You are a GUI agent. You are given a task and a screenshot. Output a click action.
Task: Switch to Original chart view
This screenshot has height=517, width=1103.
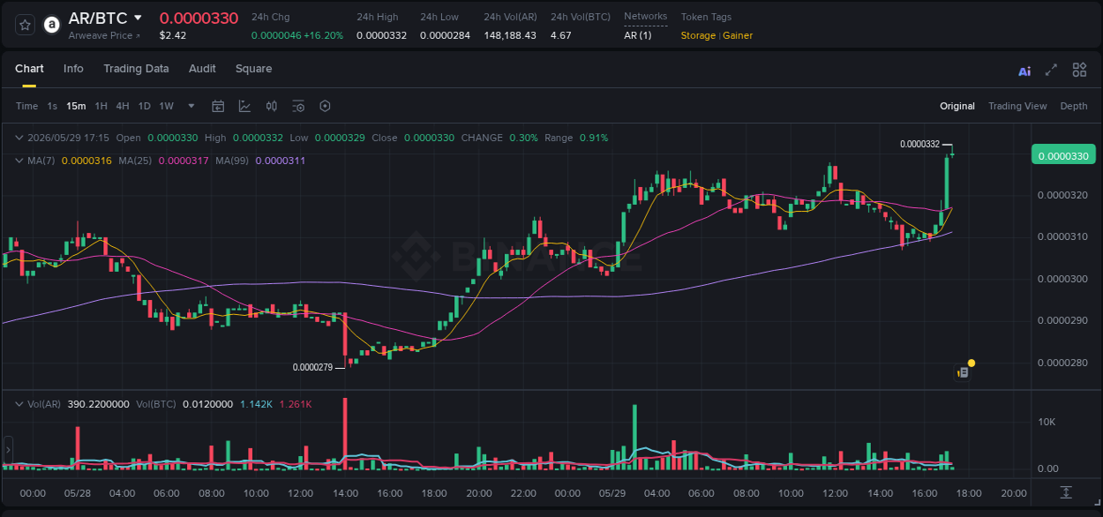click(x=957, y=106)
